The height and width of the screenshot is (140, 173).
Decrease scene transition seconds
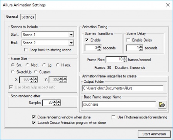tap(99, 49)
